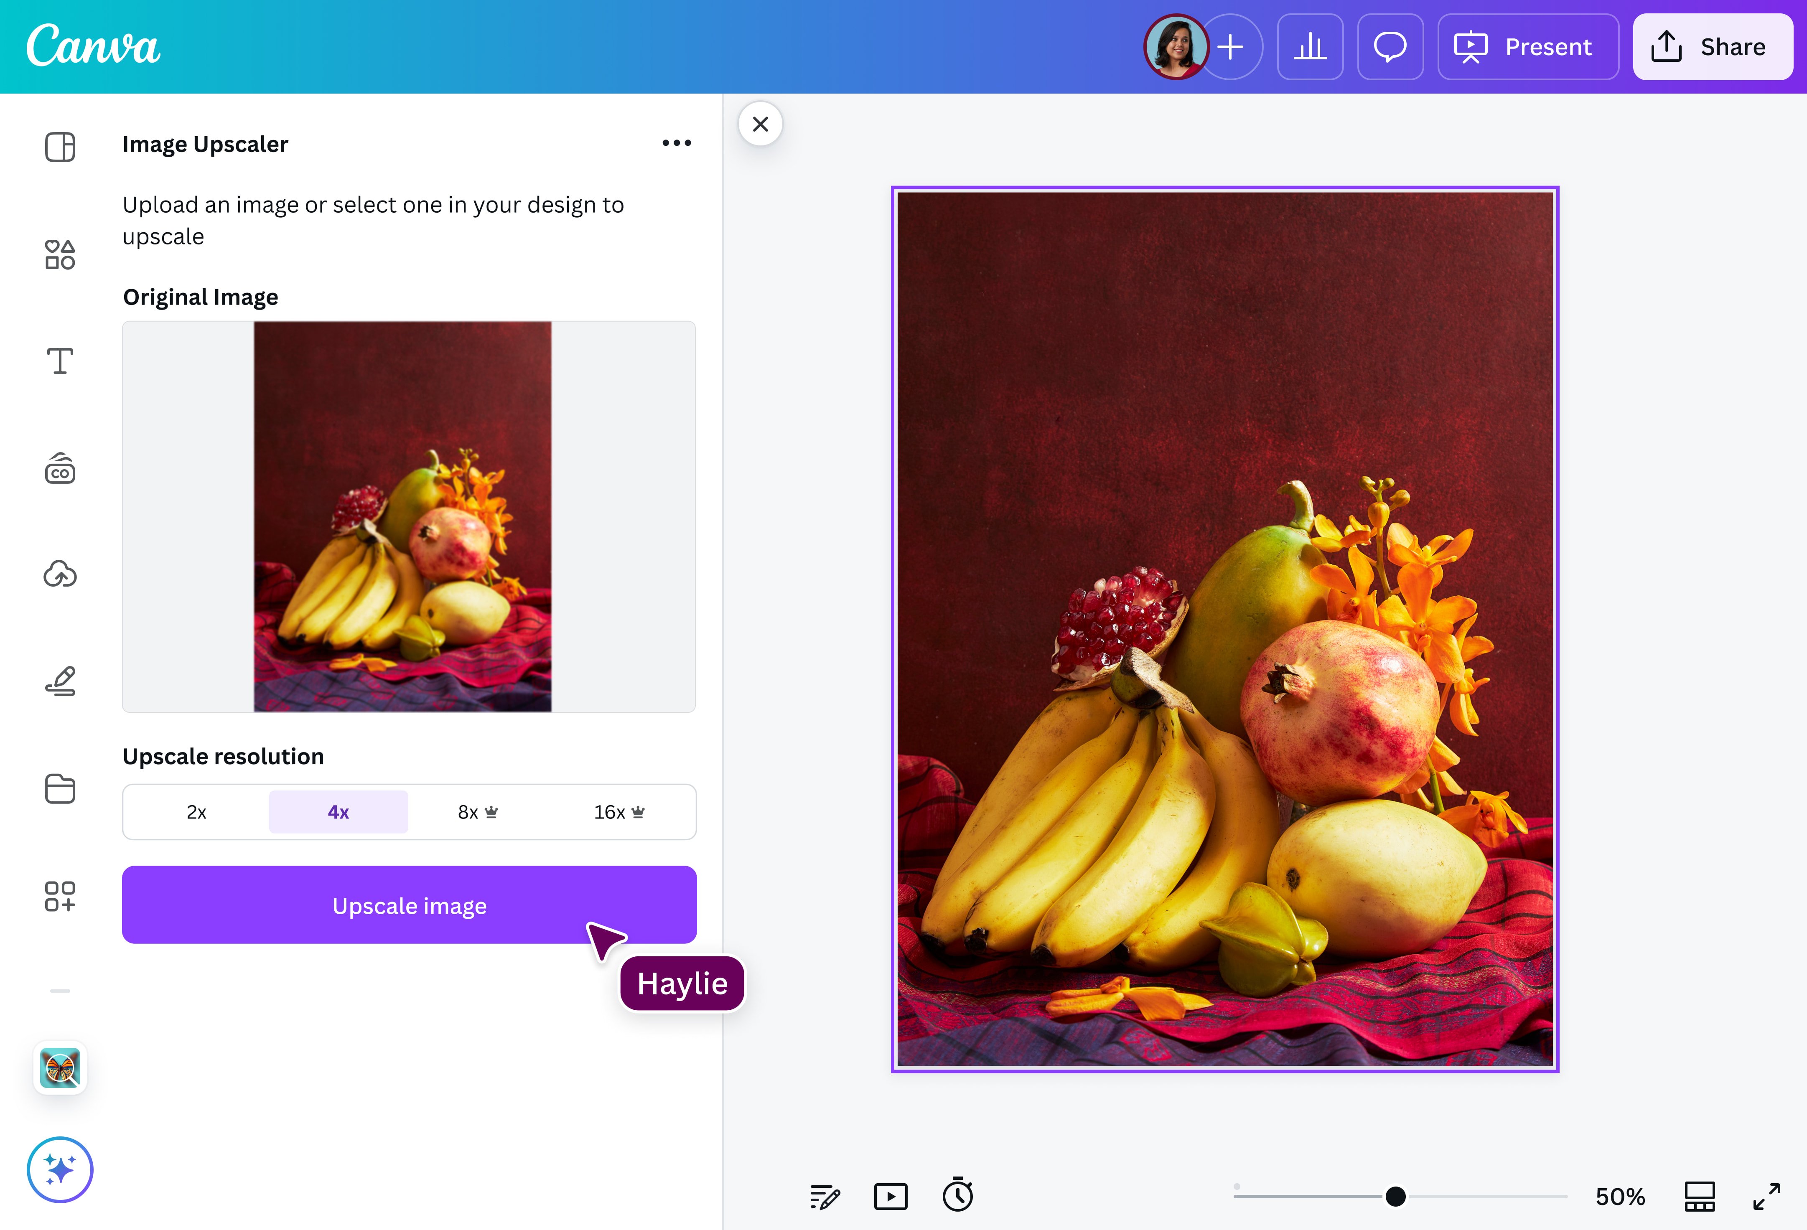
Task: Switch upscale resolution to 16x
Action: [x=616, y=812]
